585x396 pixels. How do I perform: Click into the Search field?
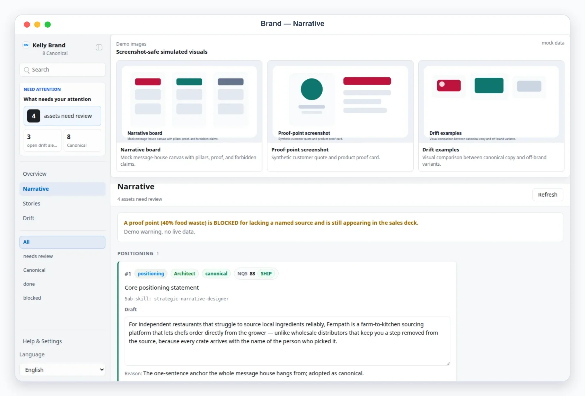tap(62, 70)
